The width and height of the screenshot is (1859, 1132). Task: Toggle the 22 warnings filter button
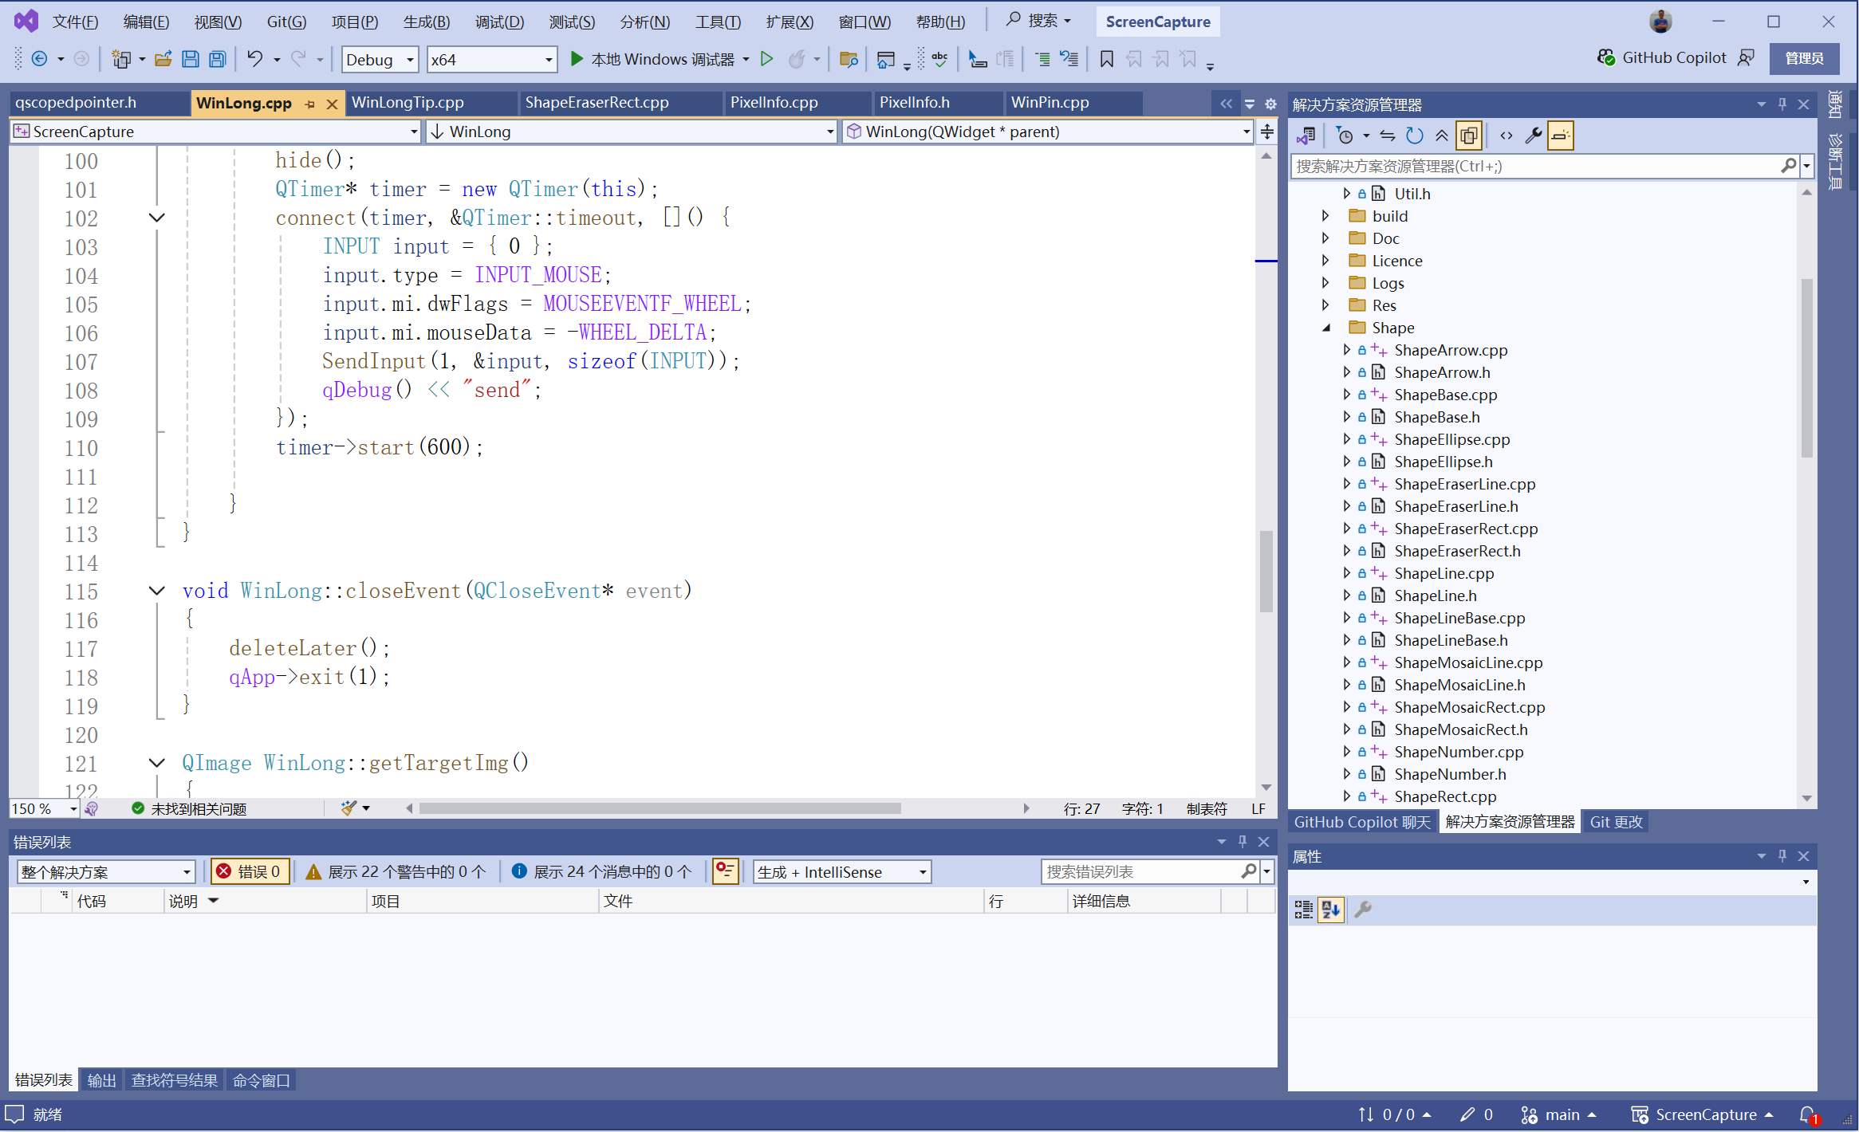tap(396, 871)
